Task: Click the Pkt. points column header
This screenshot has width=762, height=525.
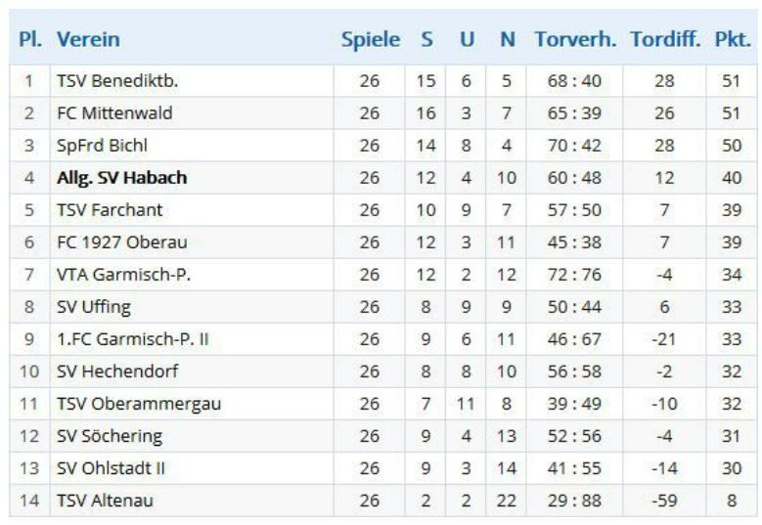Action: point(733,40)
